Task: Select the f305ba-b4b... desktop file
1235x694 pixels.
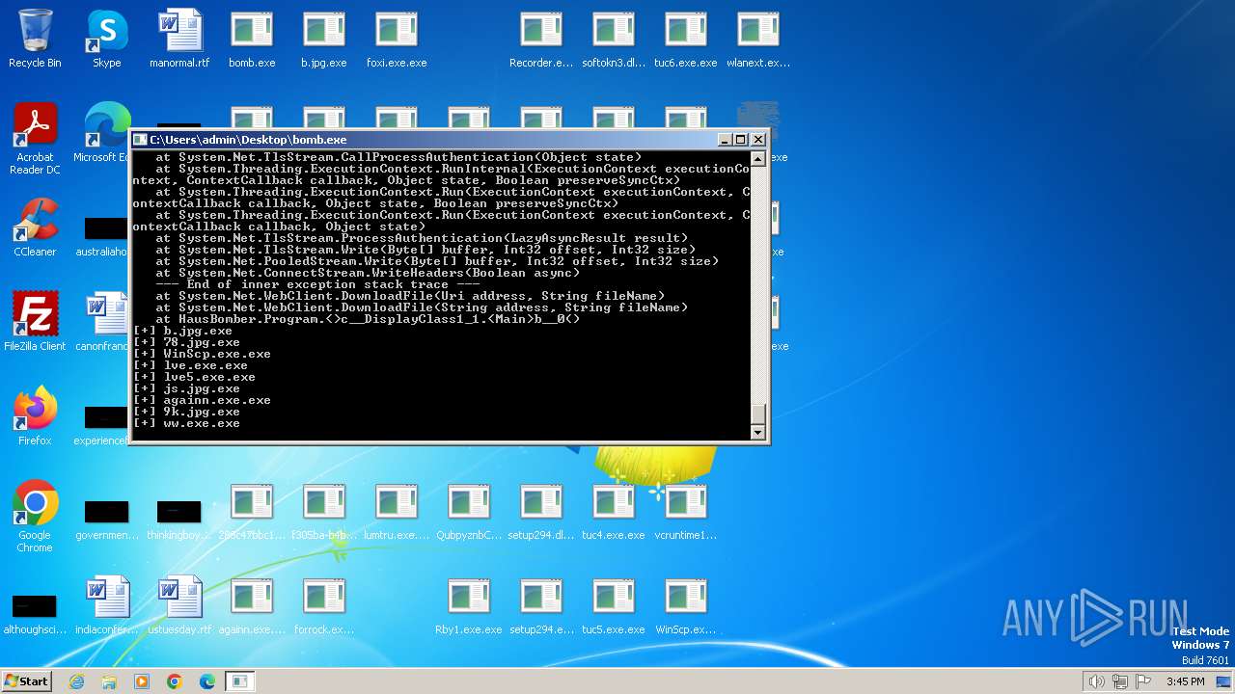Action: 324,511
